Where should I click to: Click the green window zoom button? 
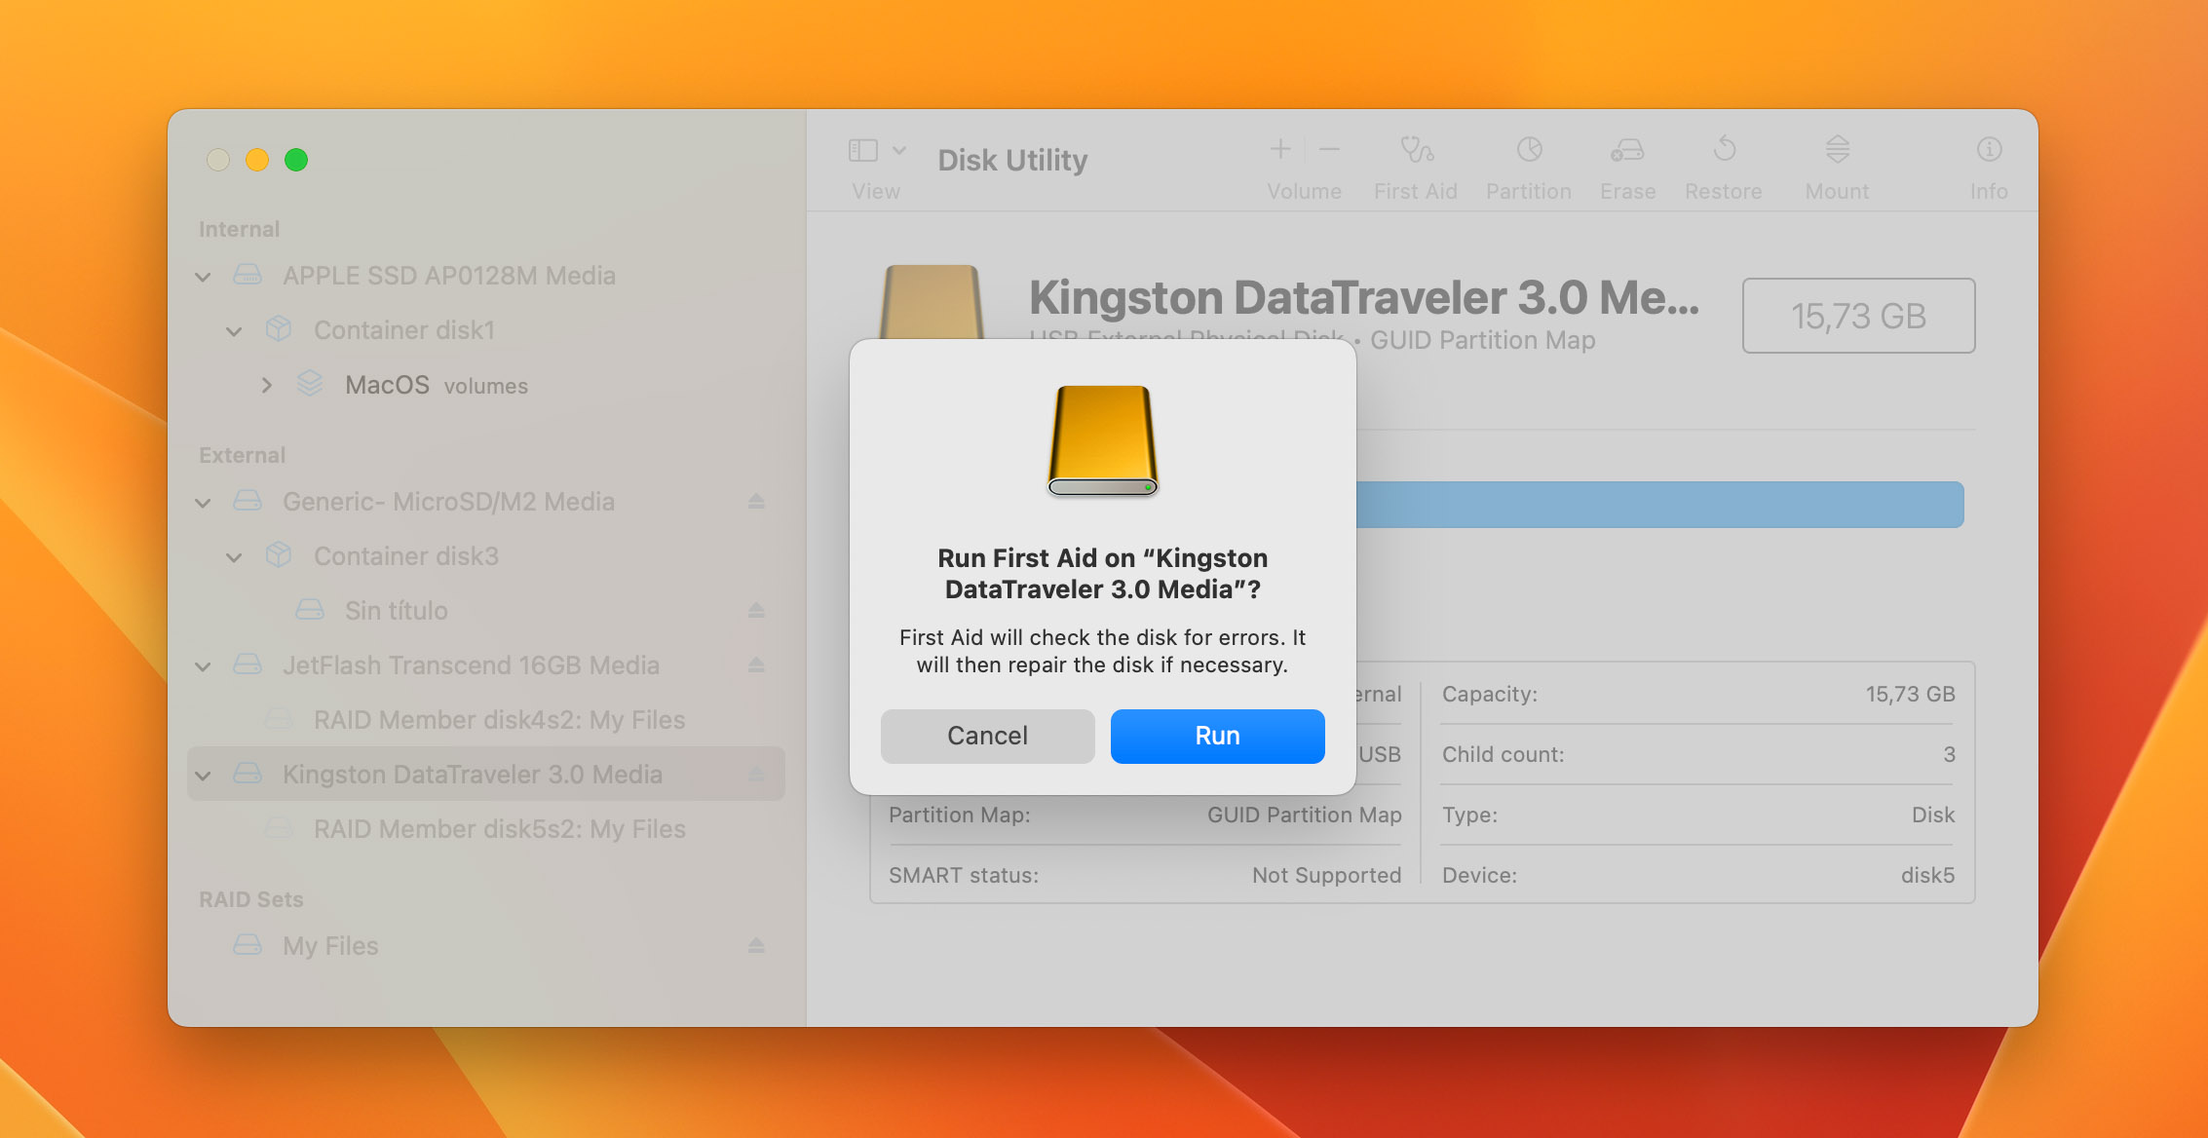pos(296,160)
